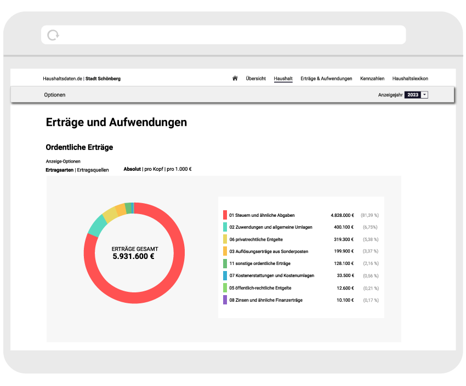
Task: Go to the home icon in navigation
Action: click(235, 78)
